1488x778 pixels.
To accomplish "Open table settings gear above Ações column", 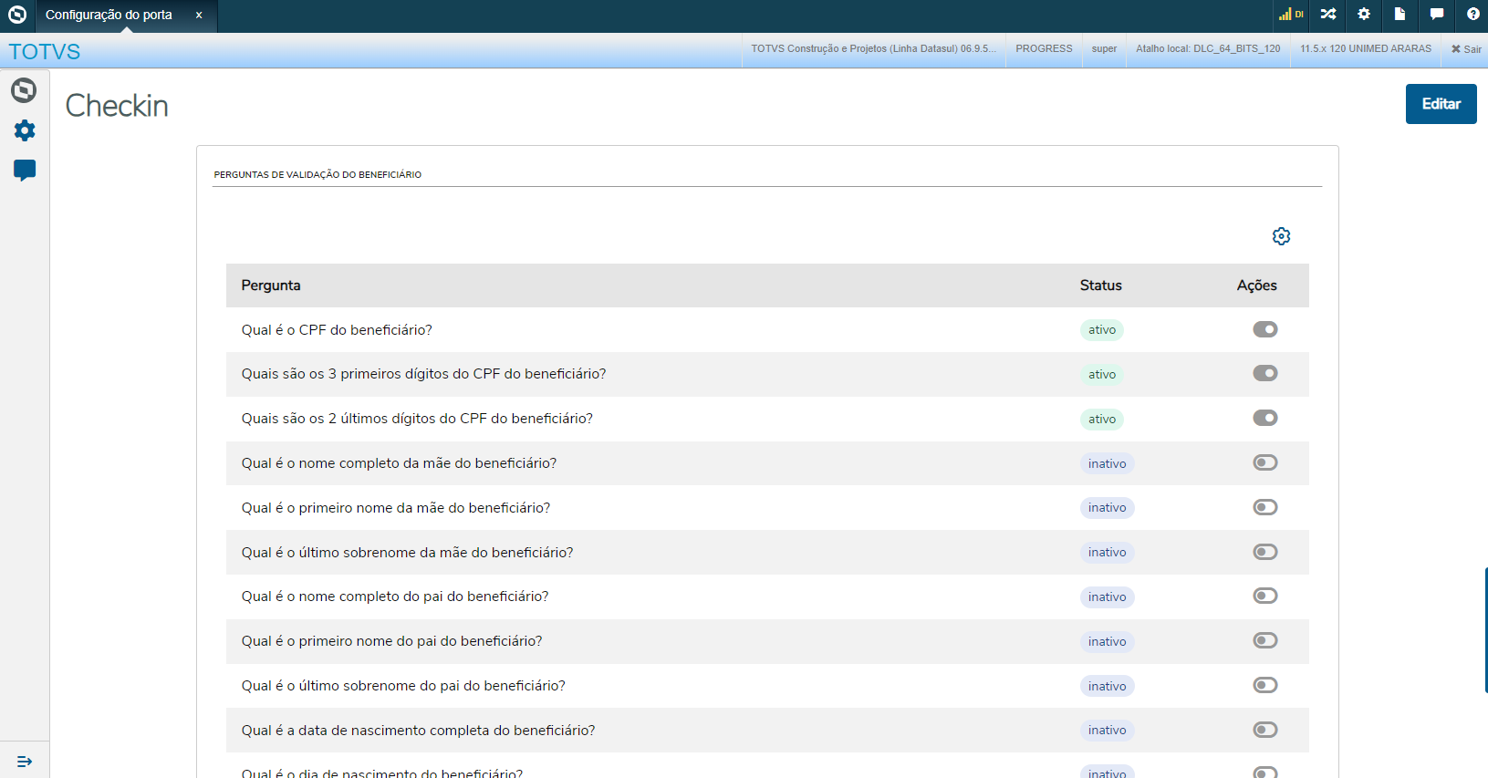I will [x=1281, y=236].
